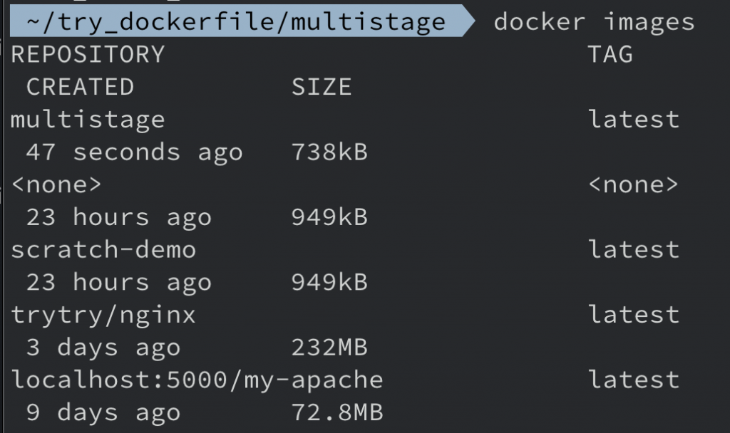Click the CREATED column header

(80, 87)
